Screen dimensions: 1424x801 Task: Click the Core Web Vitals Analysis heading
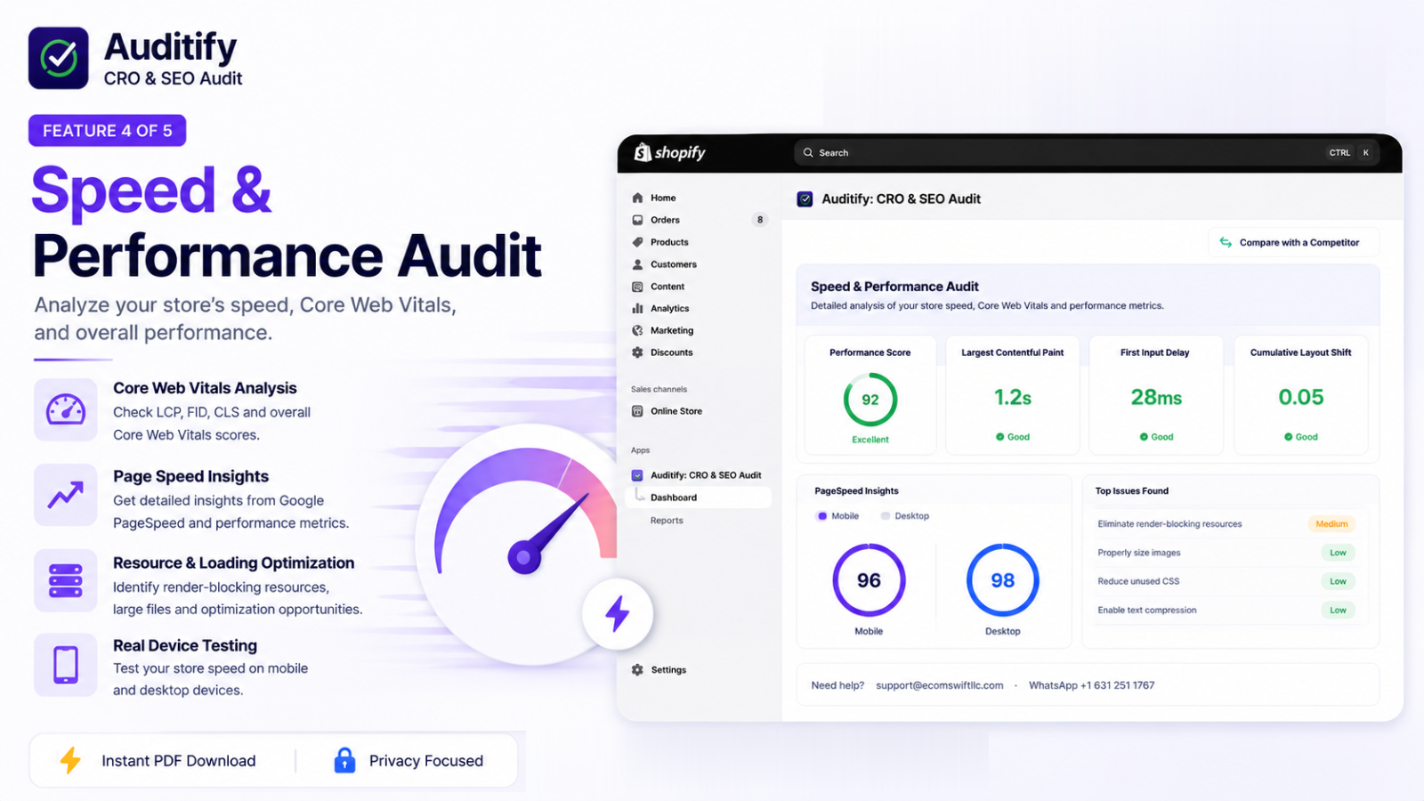pos(205,388)
